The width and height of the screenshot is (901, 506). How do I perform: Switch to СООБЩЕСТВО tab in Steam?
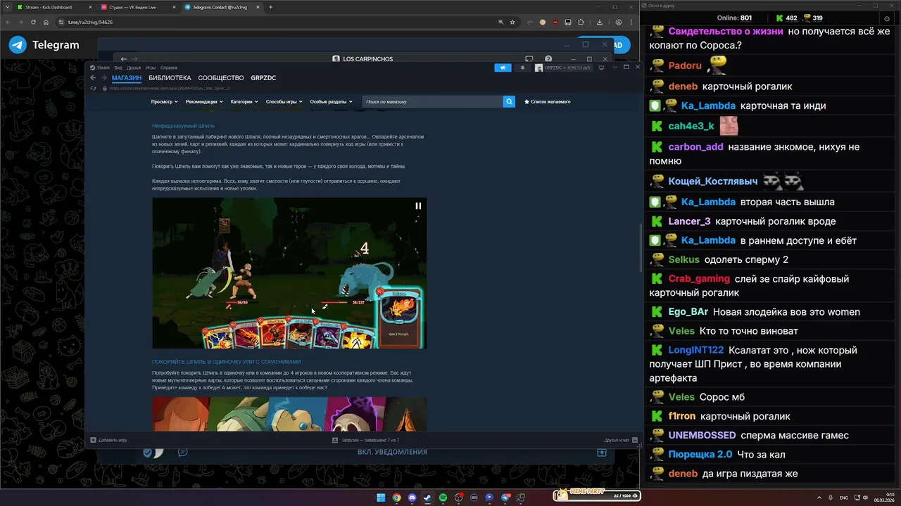[x=221, y=78]
